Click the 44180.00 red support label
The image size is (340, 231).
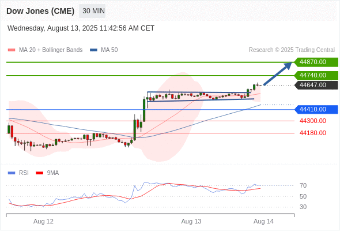point(313,133)
